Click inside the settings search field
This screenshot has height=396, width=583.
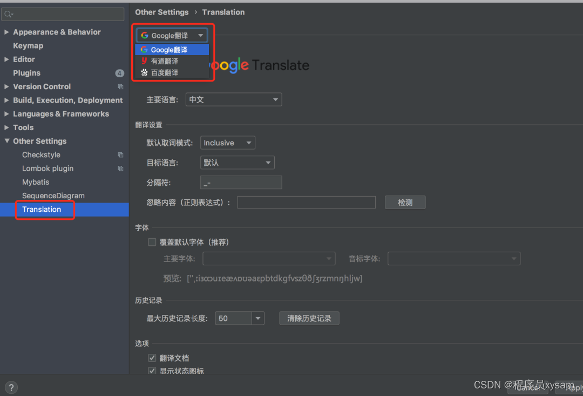(x=63, y=15)
